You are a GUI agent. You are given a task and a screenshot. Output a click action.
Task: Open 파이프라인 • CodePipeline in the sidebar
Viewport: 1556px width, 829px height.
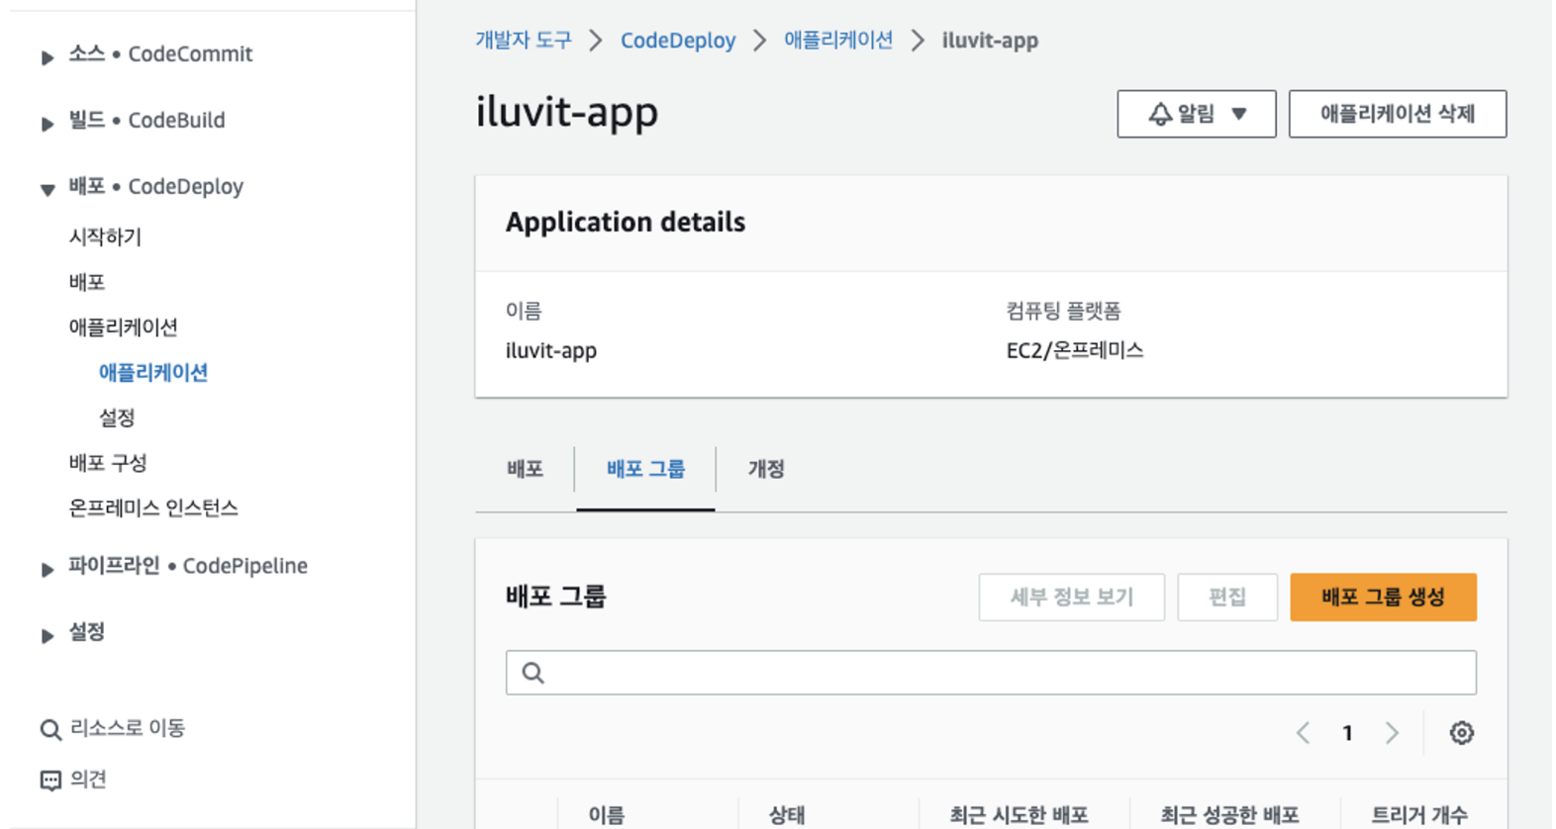(188, 566)
